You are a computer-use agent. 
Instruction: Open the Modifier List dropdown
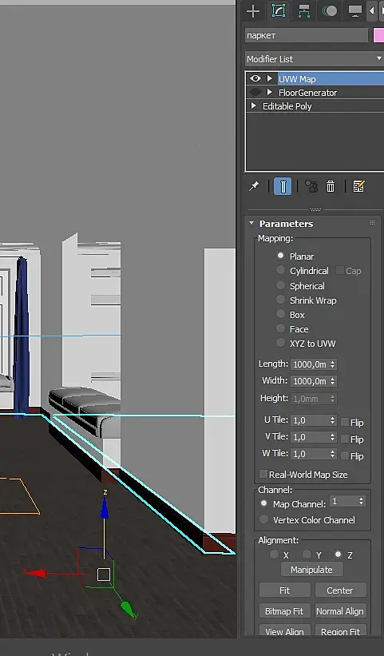pyautogui.click(x=315, y=59)
